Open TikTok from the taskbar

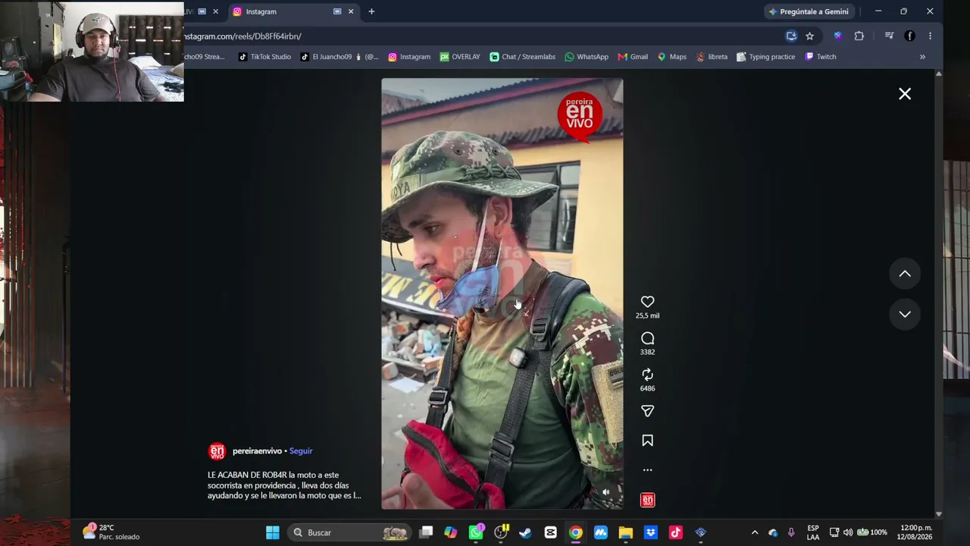676,532
